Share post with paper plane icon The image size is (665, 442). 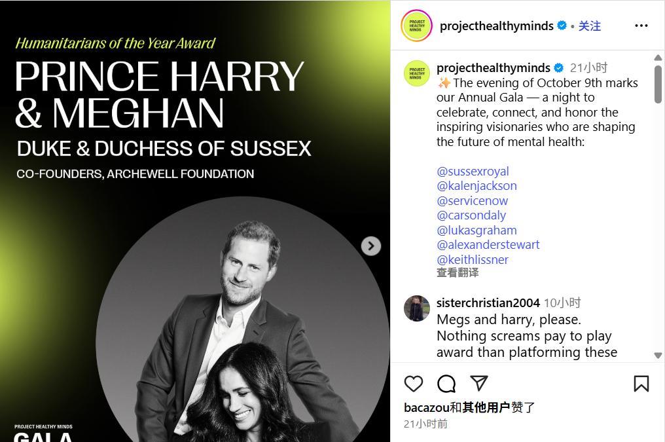(479, 383)
